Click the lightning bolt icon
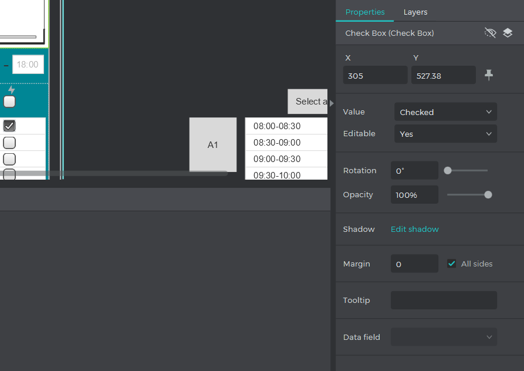This screenshot has height=371, width=524. point(11,90)
